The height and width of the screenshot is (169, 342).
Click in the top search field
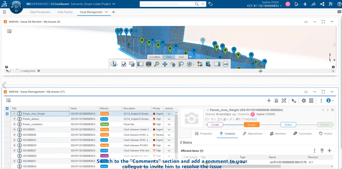point(166,4)
